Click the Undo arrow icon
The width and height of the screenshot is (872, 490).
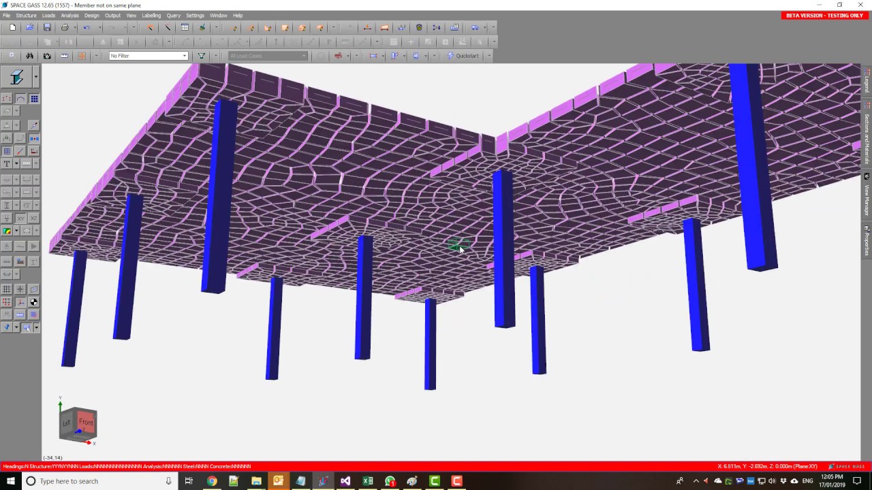point(87,27)
